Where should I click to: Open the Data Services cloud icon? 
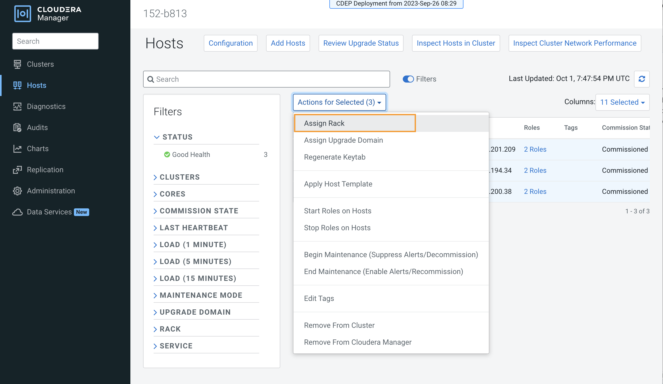click(x=17, y=212)
